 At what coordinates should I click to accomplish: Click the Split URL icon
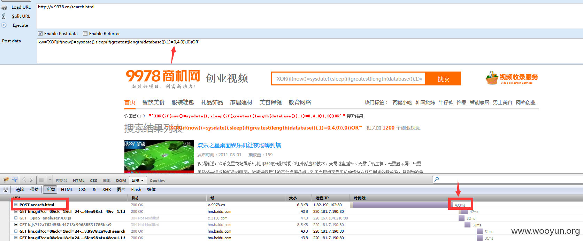[x=4, y=16]
